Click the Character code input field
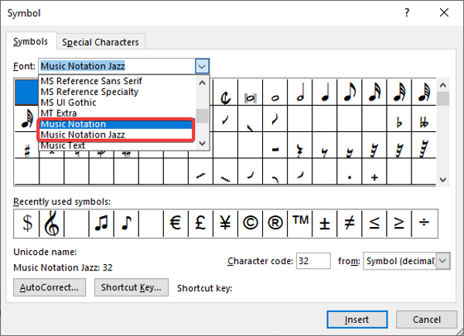 313,261
